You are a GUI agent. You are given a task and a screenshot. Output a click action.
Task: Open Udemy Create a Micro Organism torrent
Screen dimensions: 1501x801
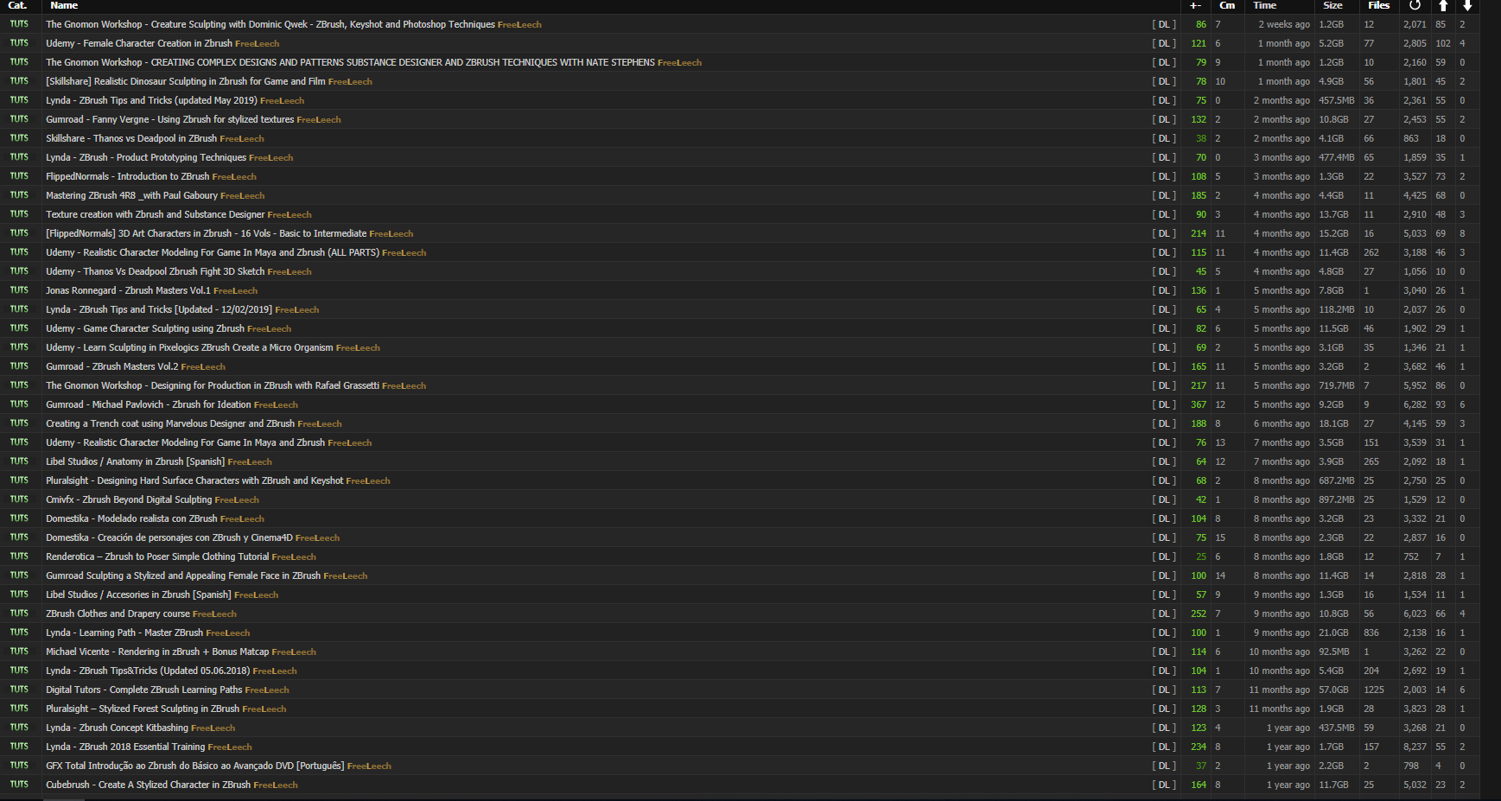pos(189,347)
